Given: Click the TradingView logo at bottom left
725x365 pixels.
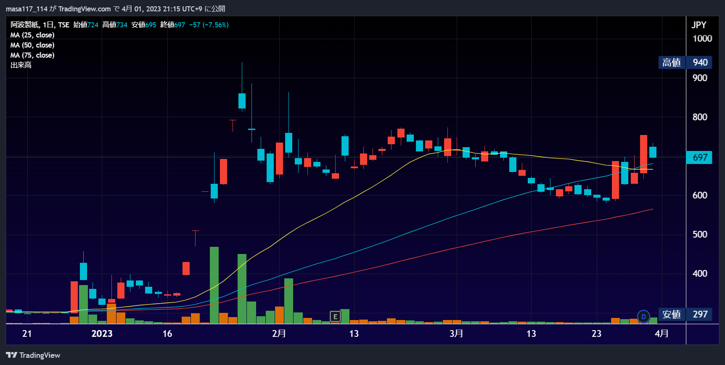Looking at the screenshot, I should (x=33, y=355).
